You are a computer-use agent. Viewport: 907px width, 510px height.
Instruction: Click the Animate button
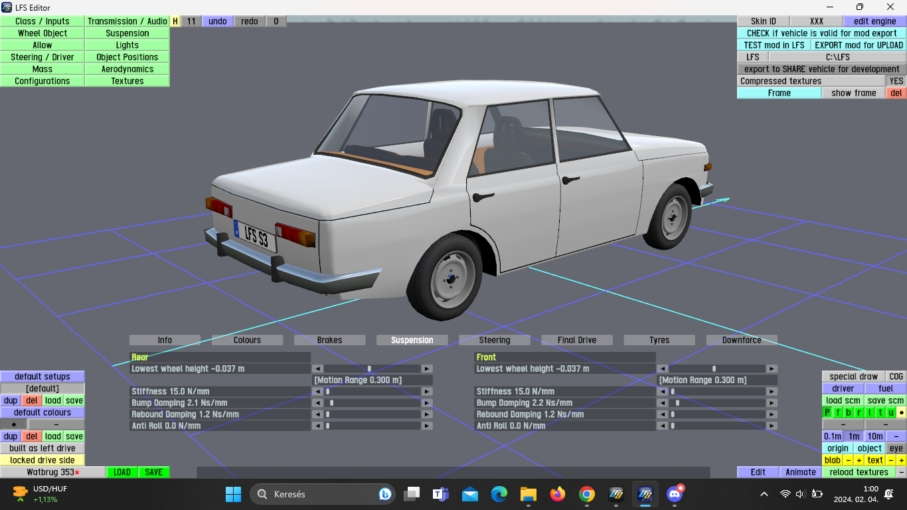(x=801, y=472)
